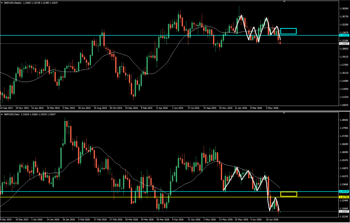Click the 1.34875 price label
Image resolution: width=350 pixels, height=223 pixels.
click(344, 168)
